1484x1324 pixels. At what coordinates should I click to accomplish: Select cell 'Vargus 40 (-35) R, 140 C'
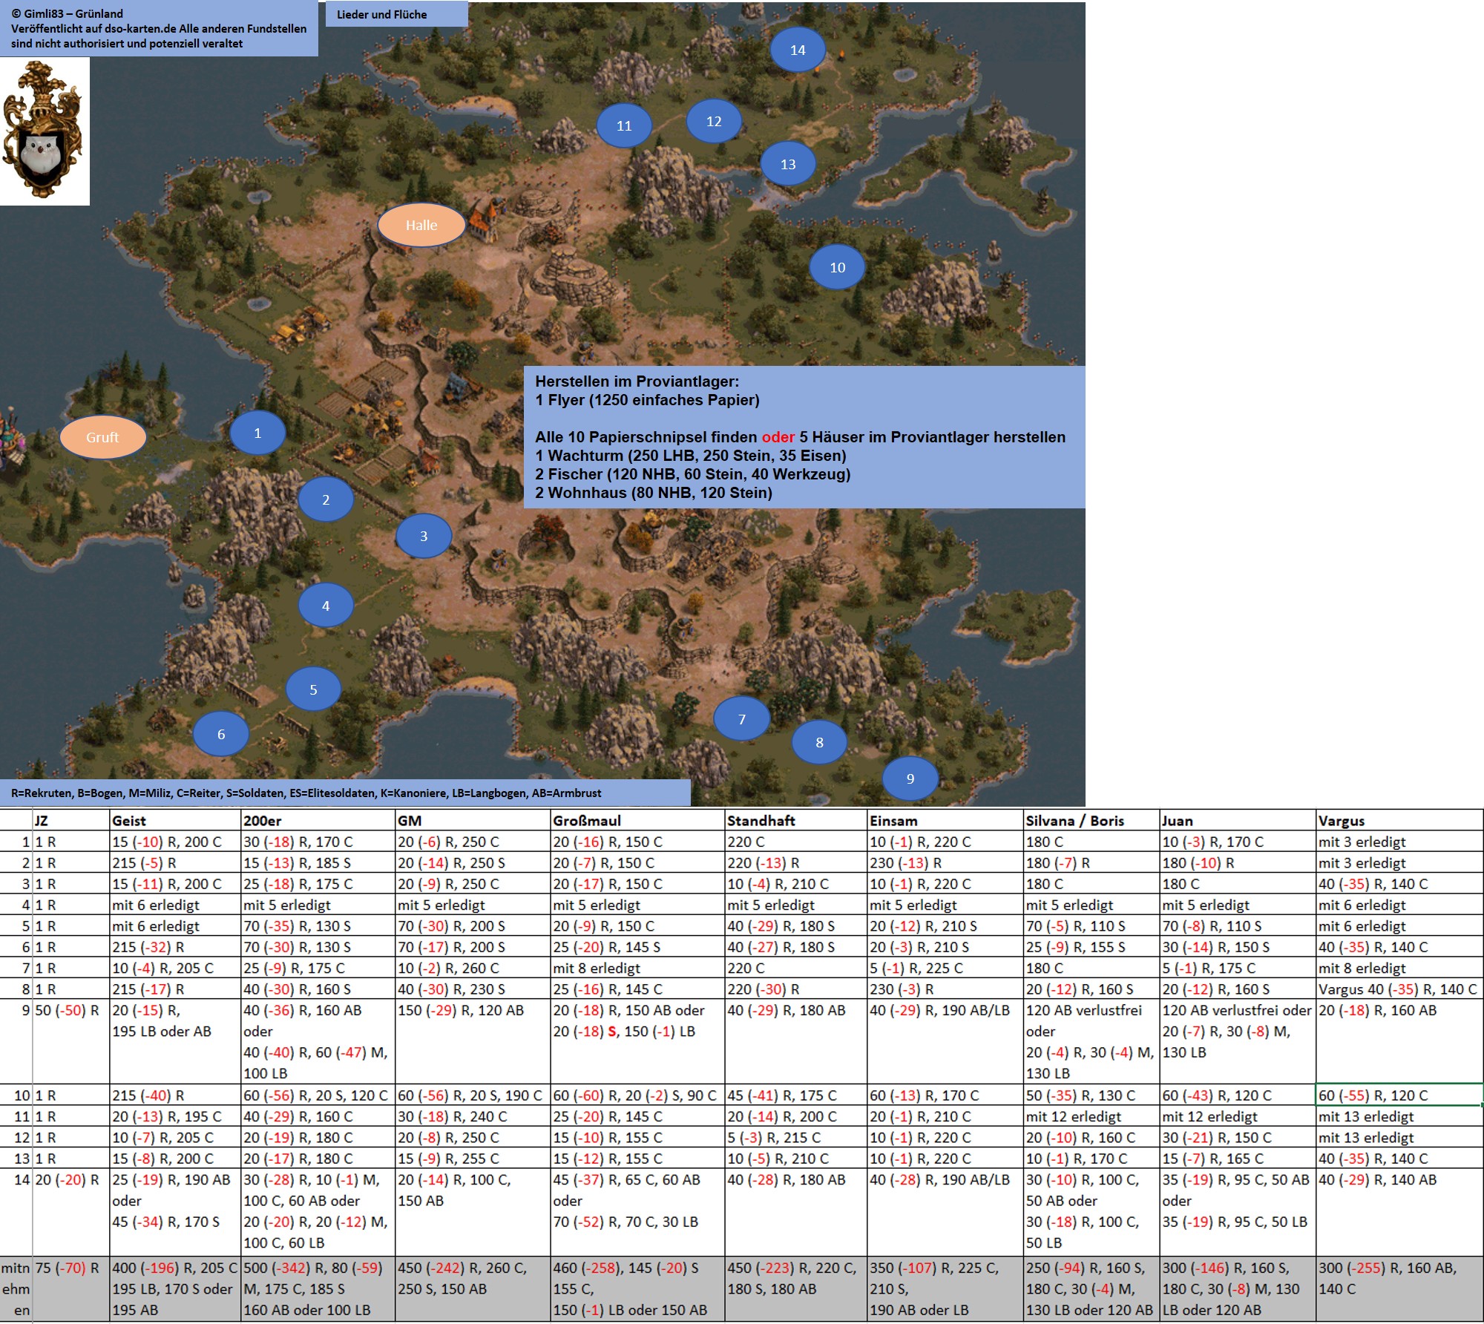(1399, 989)
